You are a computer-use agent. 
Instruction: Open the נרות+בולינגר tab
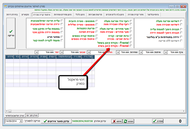coord(153,14)
